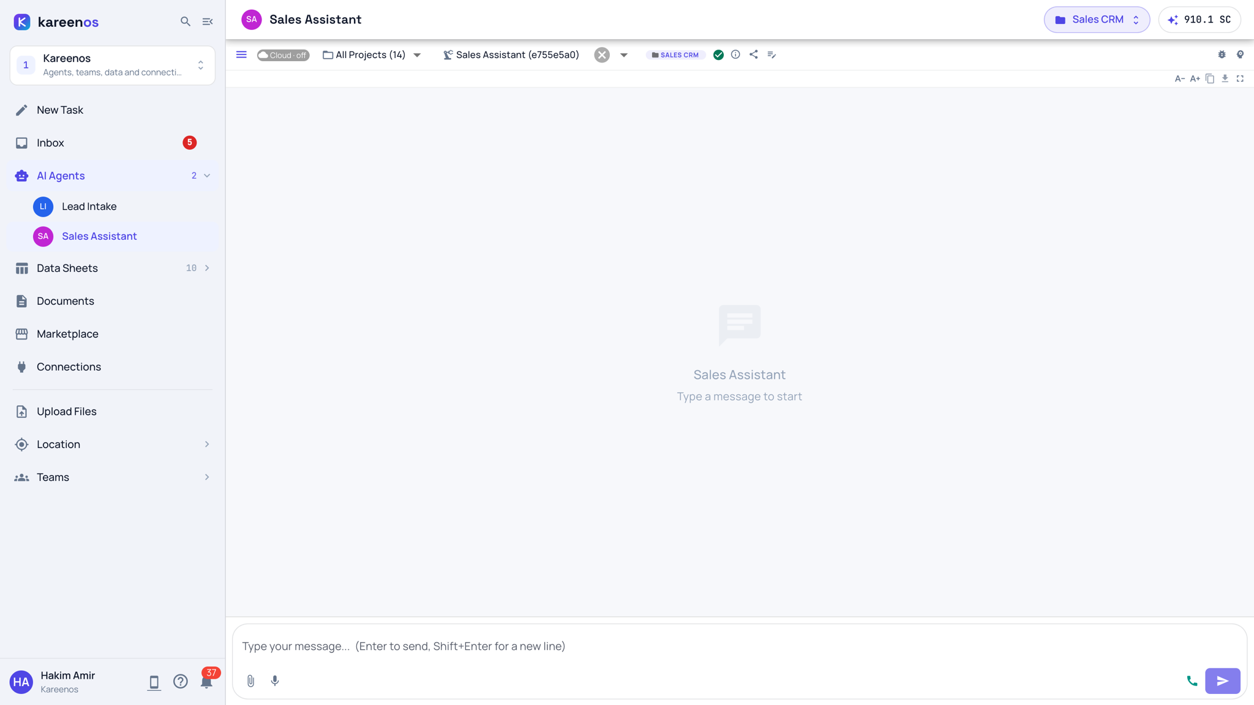Send the message

[1222, 681]
